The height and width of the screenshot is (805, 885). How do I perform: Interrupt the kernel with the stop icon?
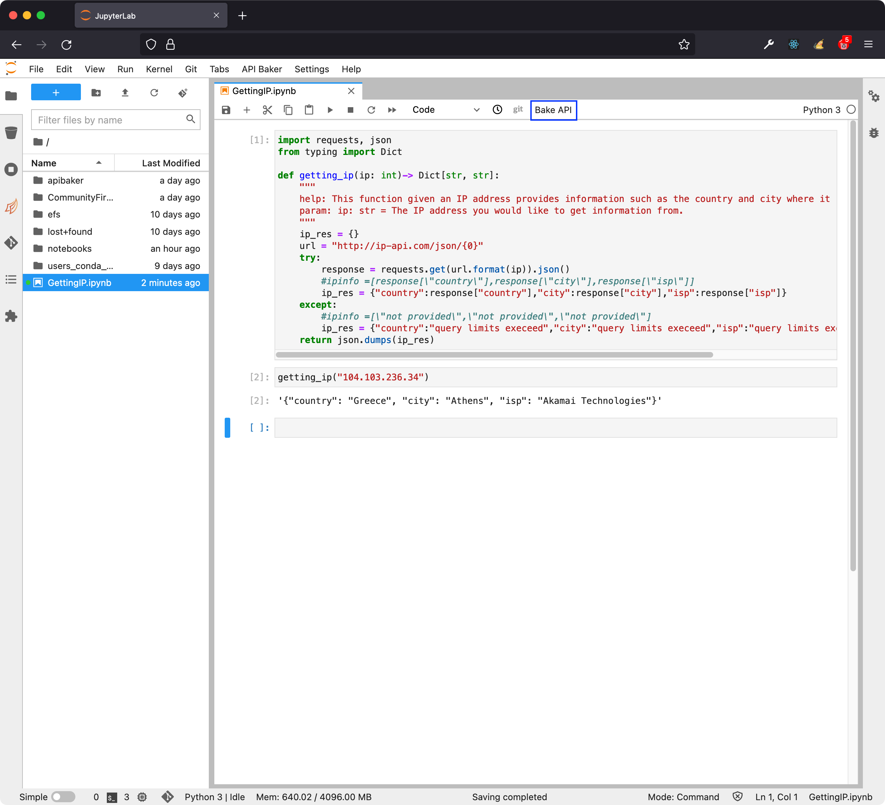point(350,110)
